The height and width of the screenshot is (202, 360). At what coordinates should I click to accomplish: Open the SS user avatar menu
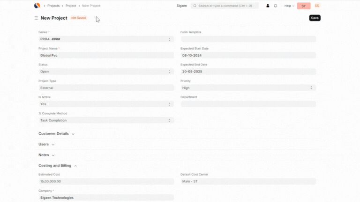(317, 6)
